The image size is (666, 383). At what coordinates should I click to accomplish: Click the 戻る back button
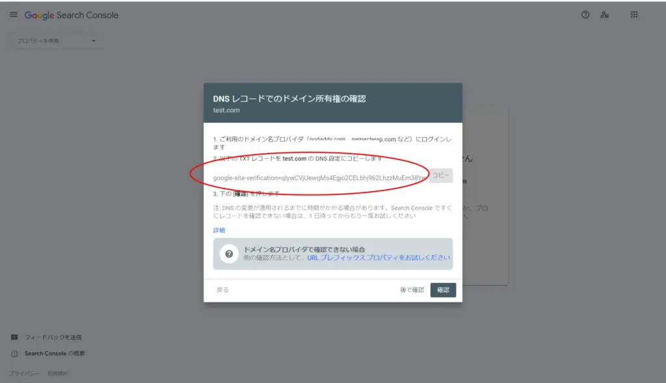coord(222,290)
